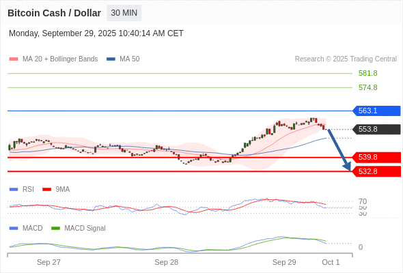Click the red 532.8 target price tag
403x273 pixels.
[x=376, y=171]
